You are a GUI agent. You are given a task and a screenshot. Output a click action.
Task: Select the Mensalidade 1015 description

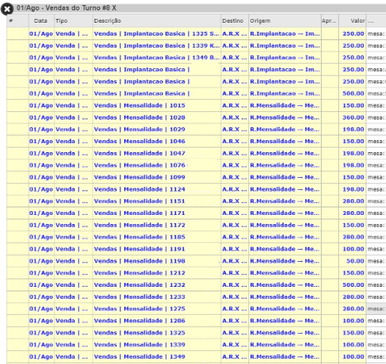[x=139, y=105]
